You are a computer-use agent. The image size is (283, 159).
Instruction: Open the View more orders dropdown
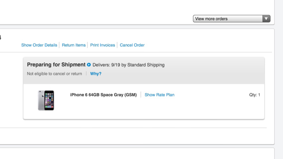232,19
